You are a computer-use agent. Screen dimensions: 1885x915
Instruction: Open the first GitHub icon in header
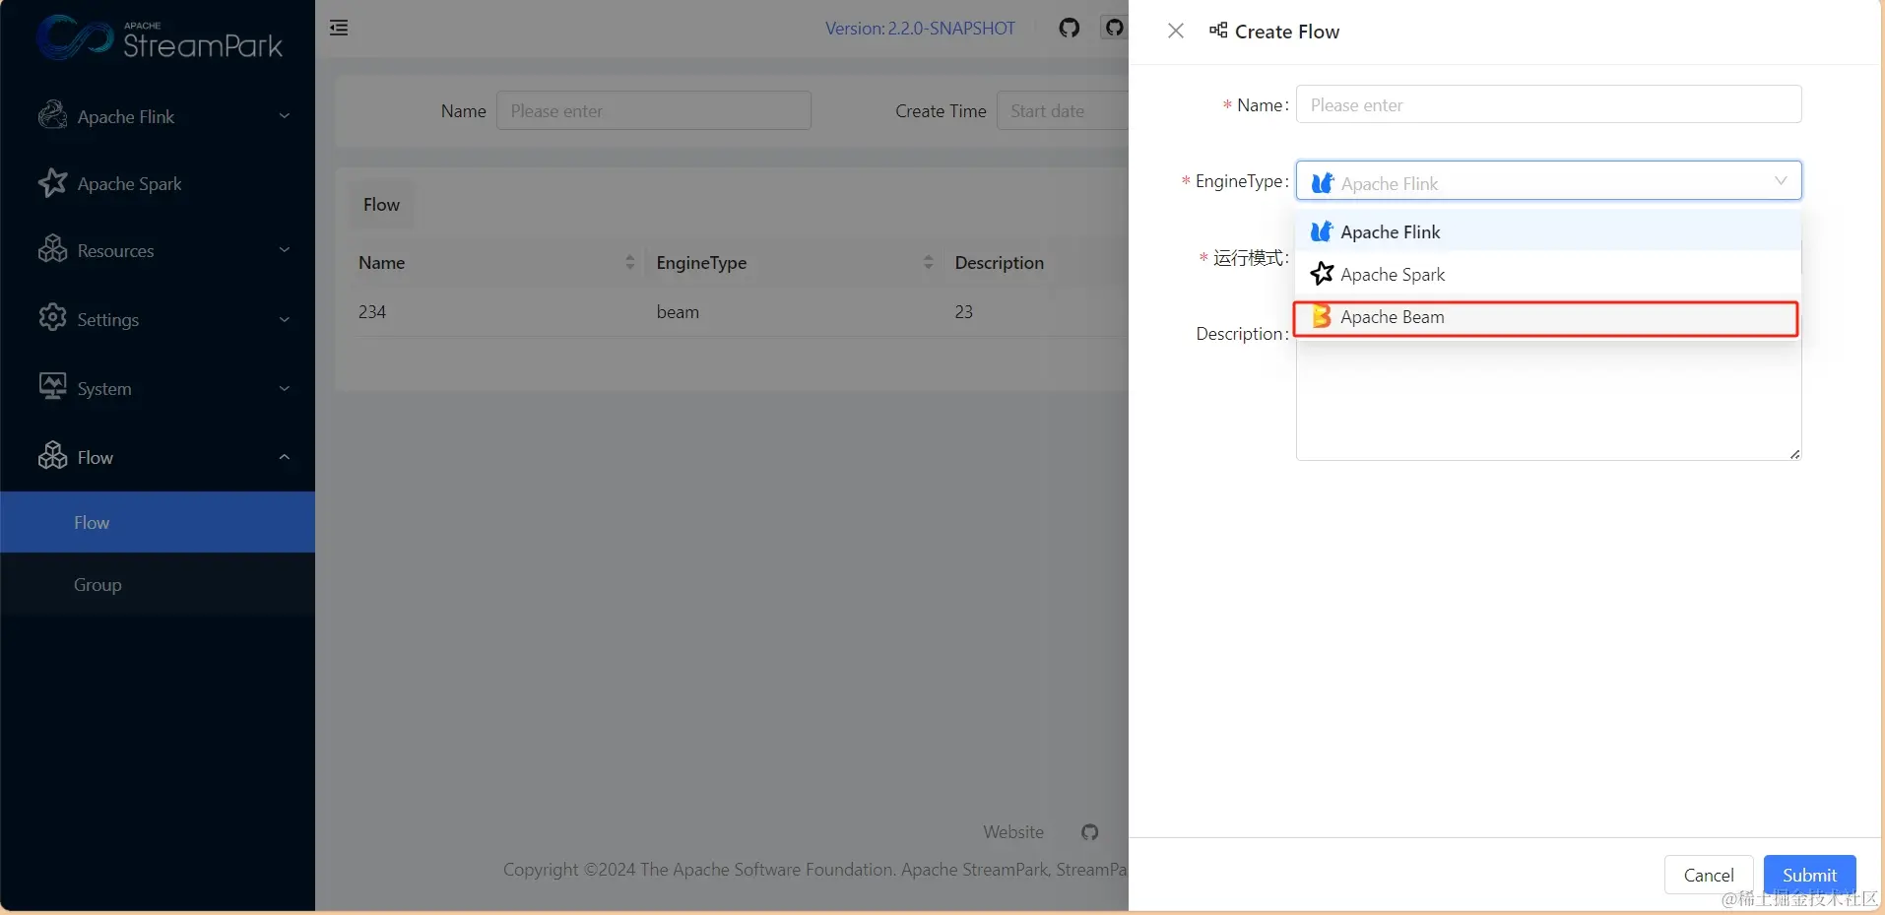1070,28
